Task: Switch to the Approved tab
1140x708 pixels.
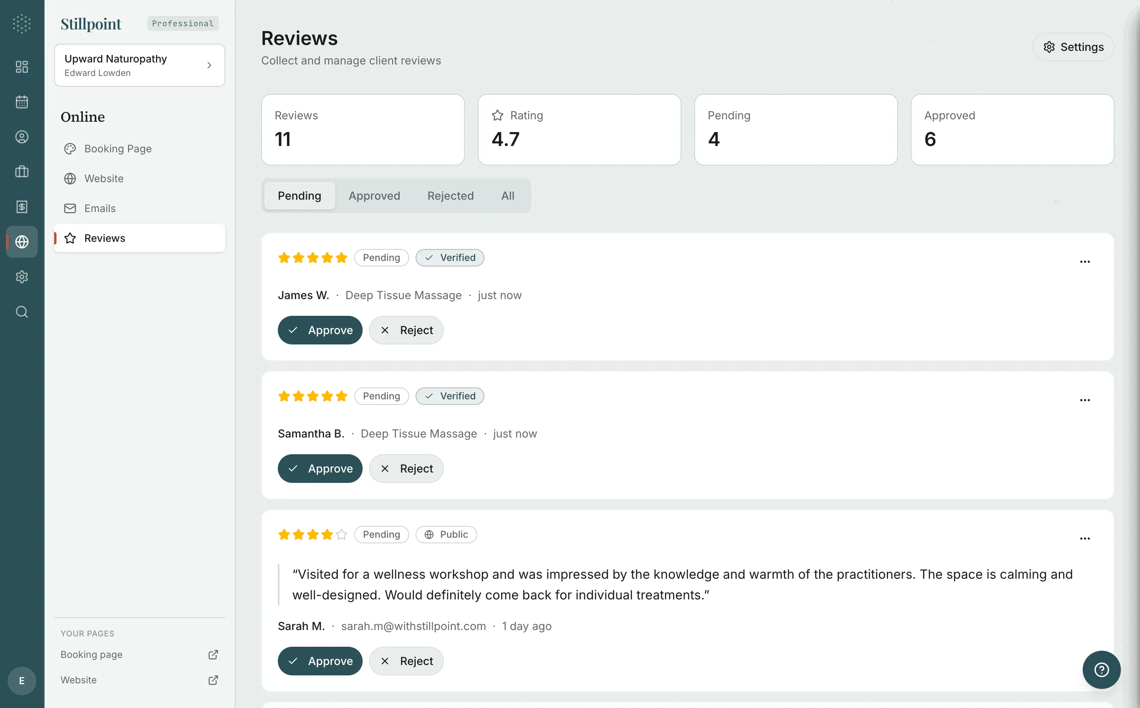Action: pyautogui.click(x=375, y=196)
